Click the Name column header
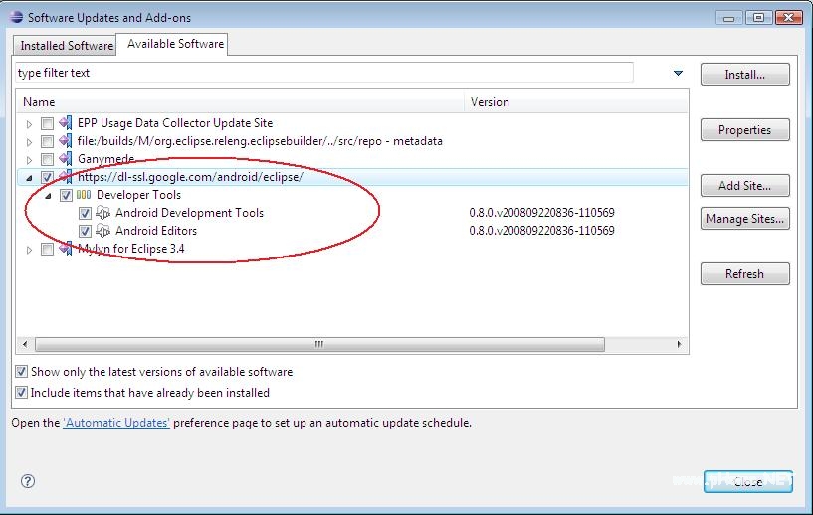The image size is (813, 515). pyautogui.click(x=241, y=102)
